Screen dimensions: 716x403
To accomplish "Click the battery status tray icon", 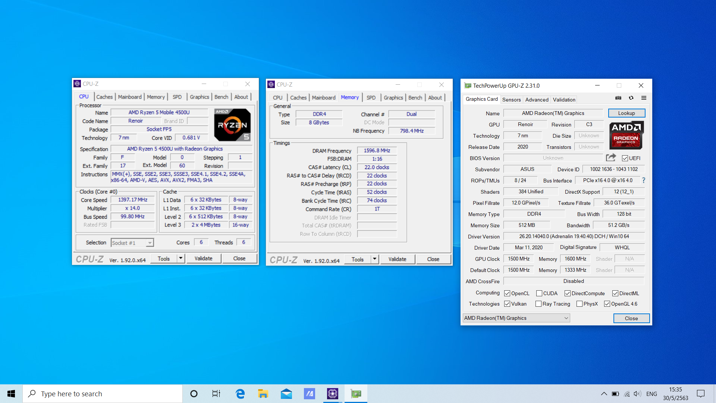I will coord(615,394).
